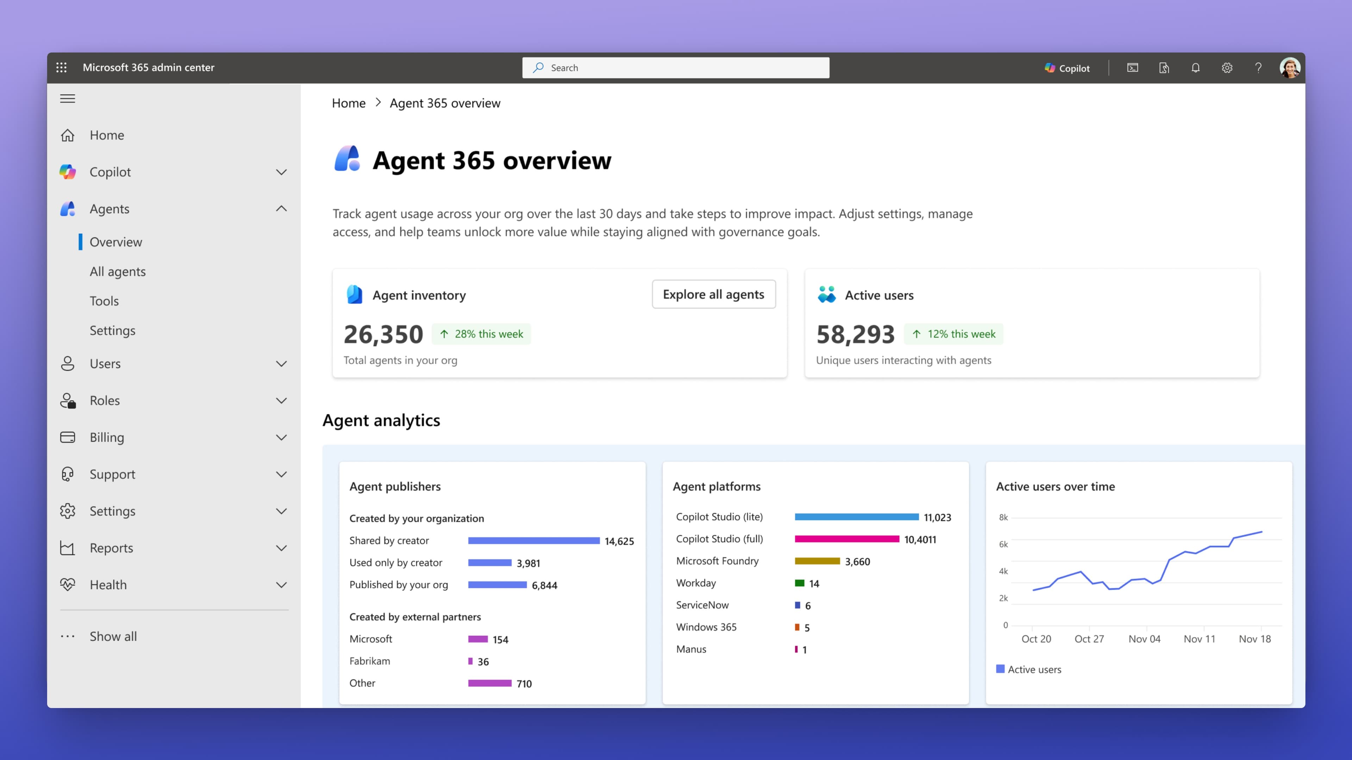
Task: Click the Help question mark icon
Action: 1258,68
